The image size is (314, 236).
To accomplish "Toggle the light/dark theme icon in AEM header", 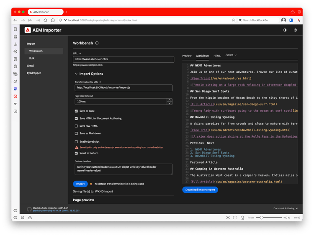I will tap(285, 30).
